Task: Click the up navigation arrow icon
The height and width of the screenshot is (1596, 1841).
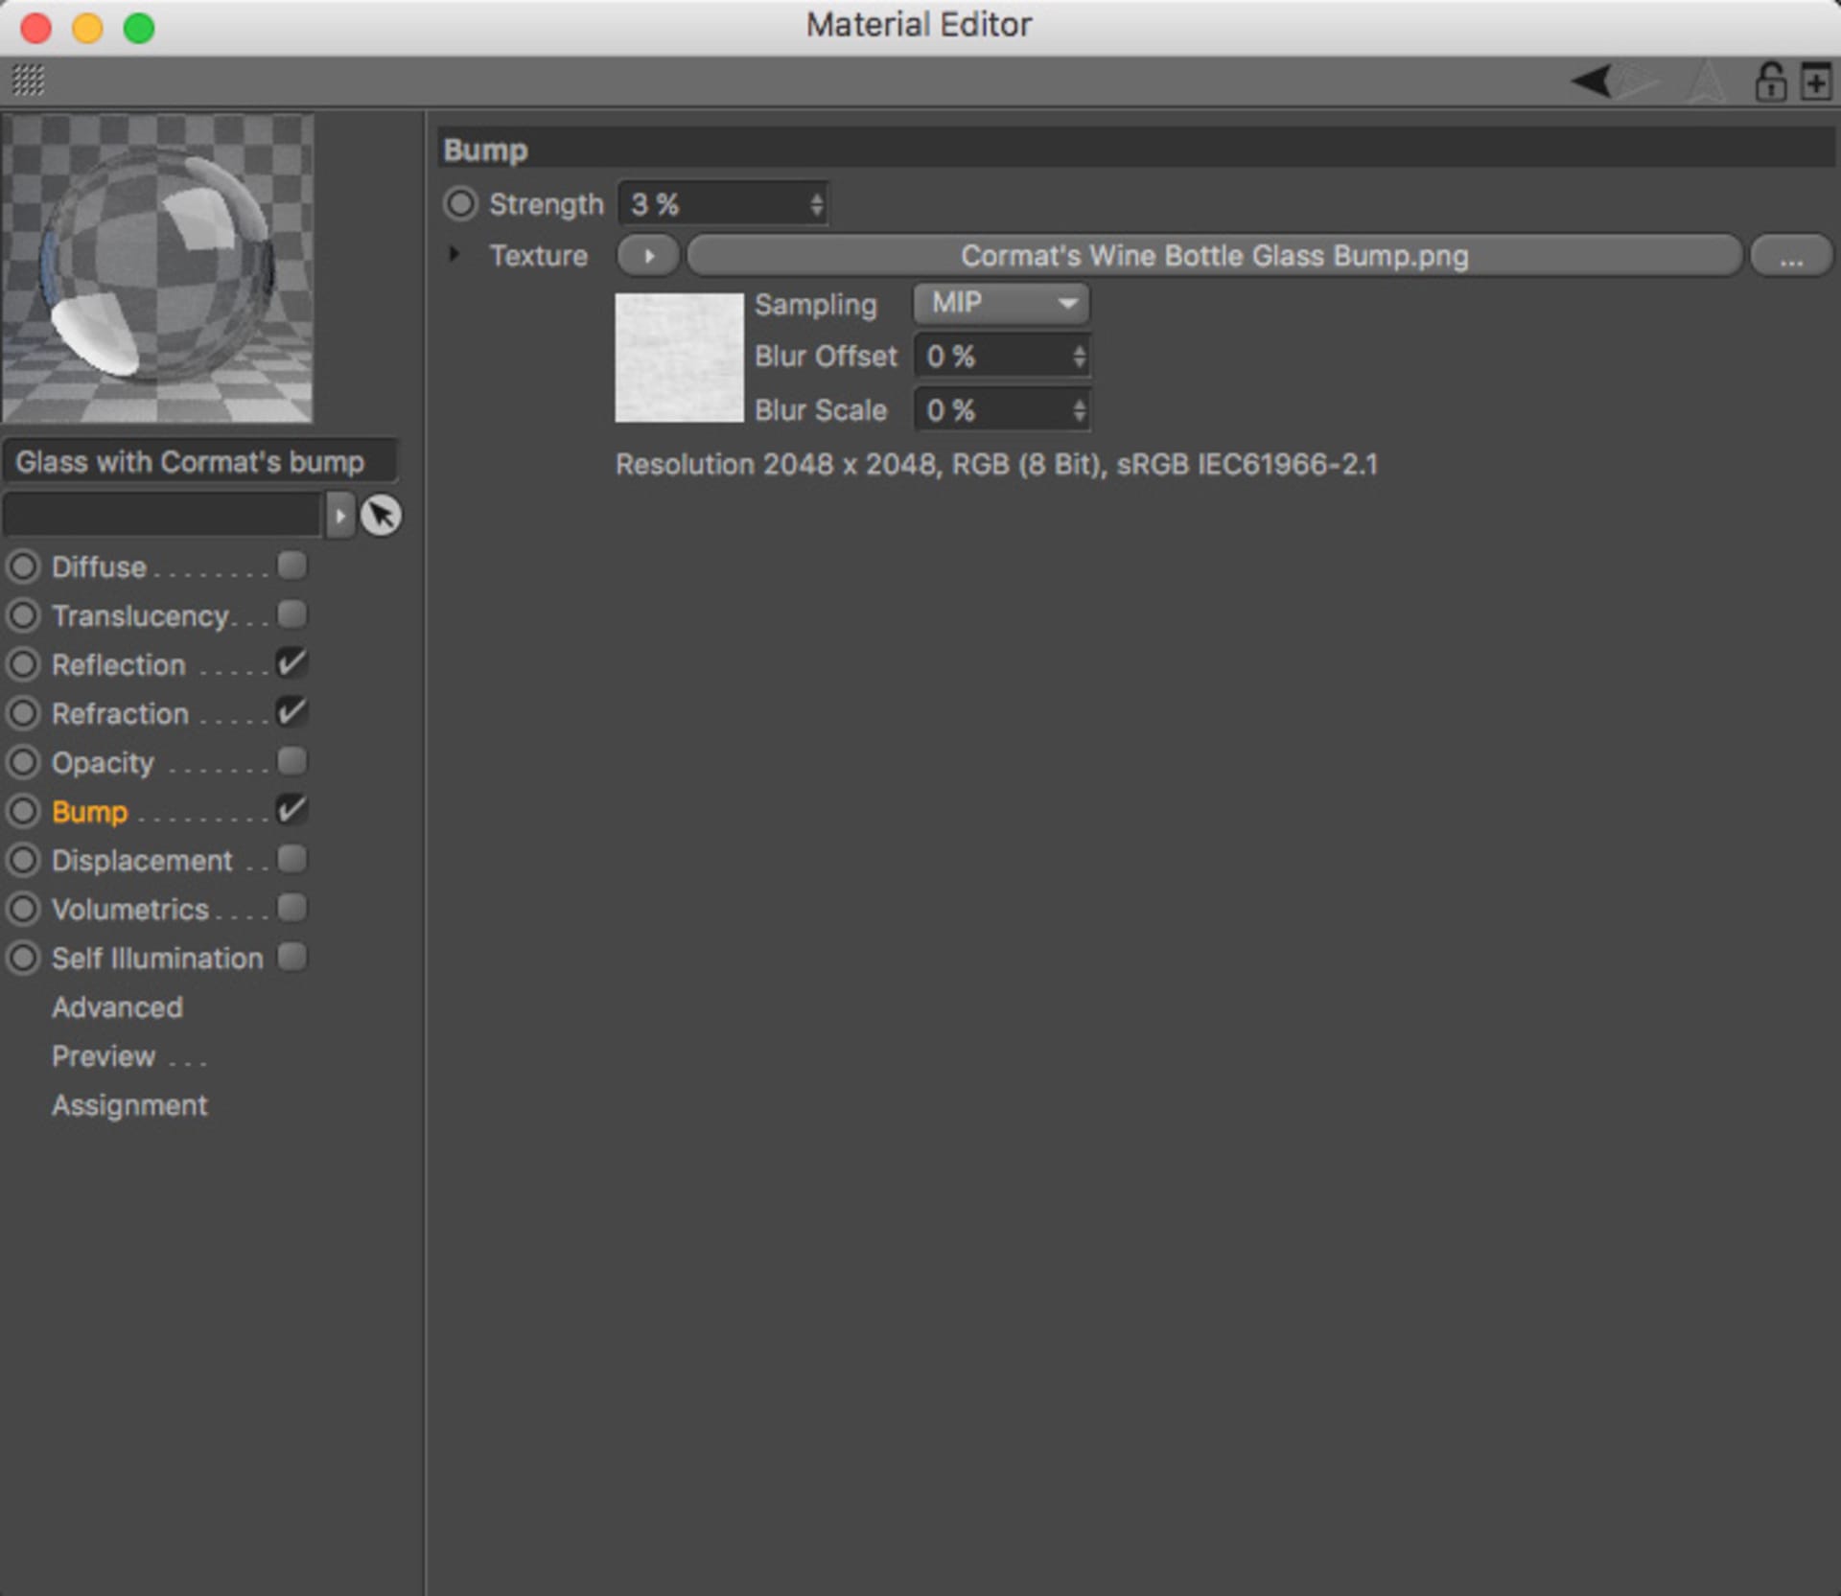Action: (x=1705, y=81)
